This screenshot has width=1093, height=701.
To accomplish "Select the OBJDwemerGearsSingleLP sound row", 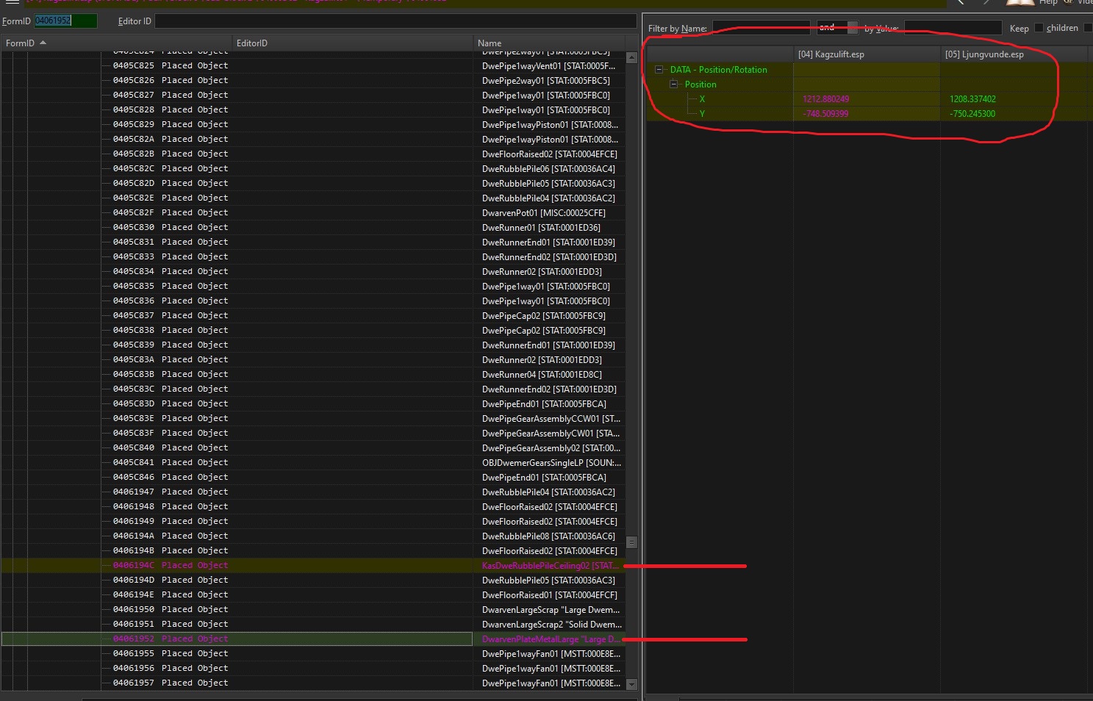I will coord(314,462).
